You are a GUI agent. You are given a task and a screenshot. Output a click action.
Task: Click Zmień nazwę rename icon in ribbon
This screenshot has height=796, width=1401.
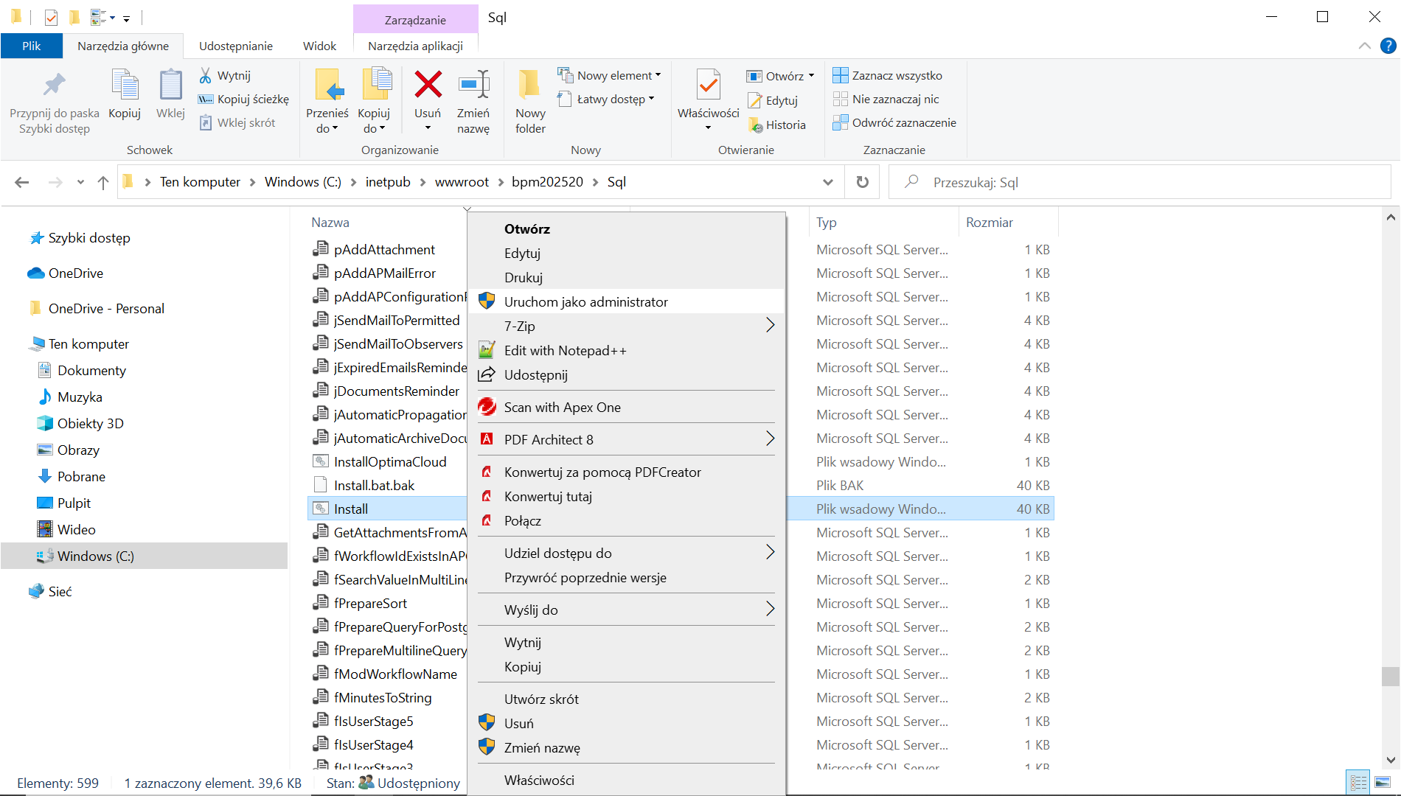pos(473,85)
